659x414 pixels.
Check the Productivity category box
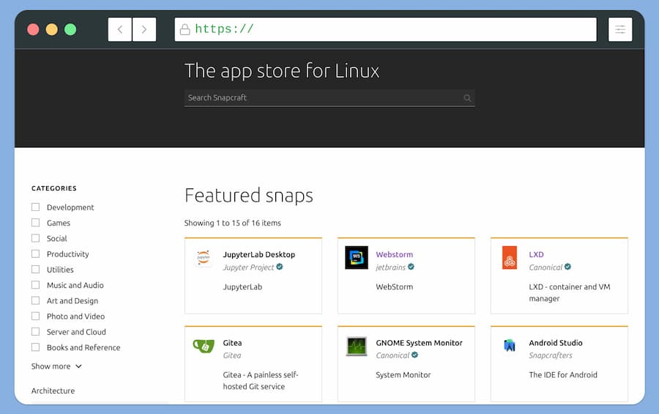[36, 254]
